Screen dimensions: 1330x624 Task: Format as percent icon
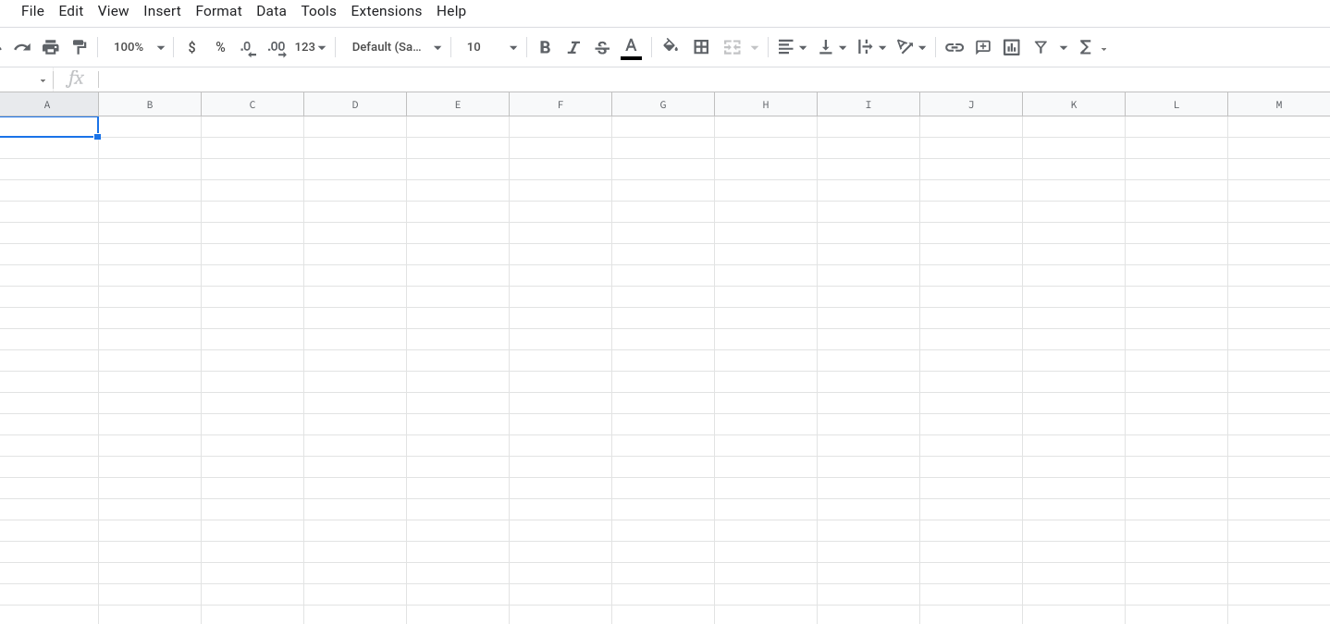(x=220, y=47)
